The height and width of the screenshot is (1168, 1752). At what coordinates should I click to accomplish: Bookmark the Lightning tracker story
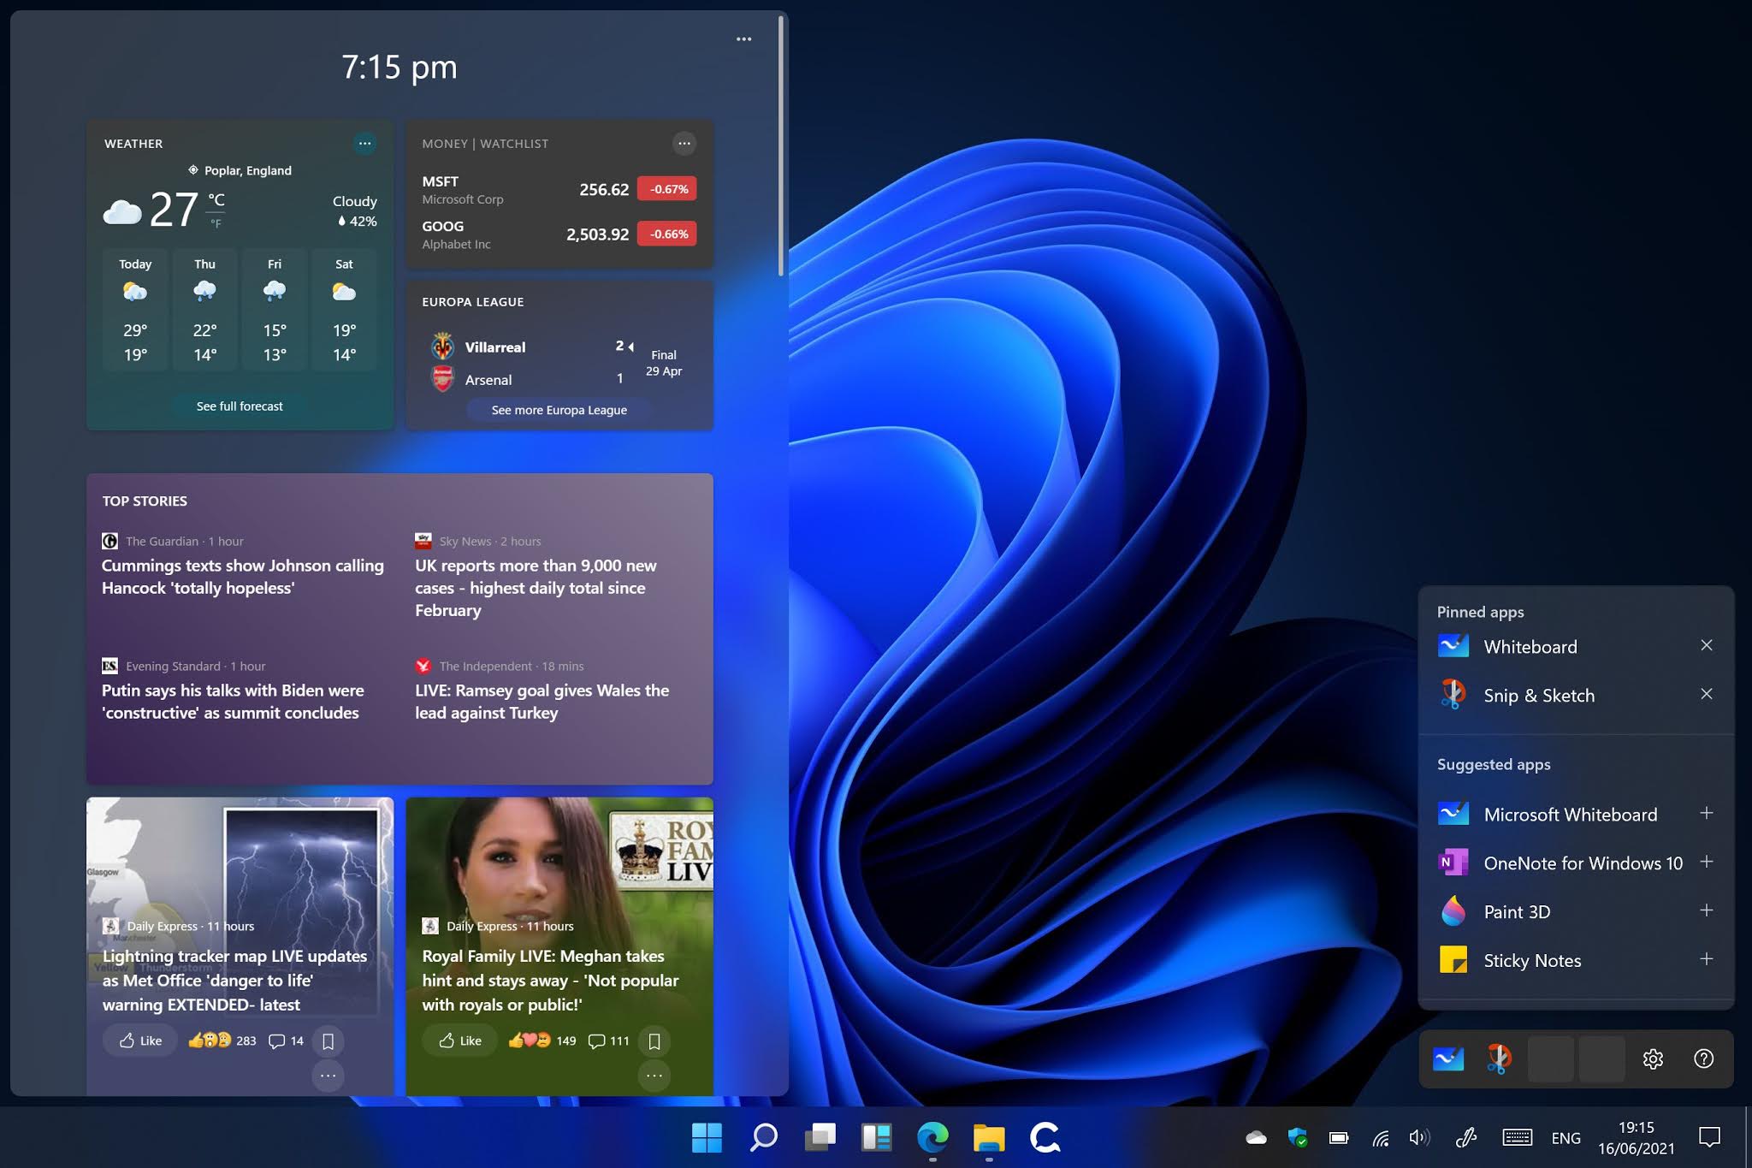click(328, 1041)
